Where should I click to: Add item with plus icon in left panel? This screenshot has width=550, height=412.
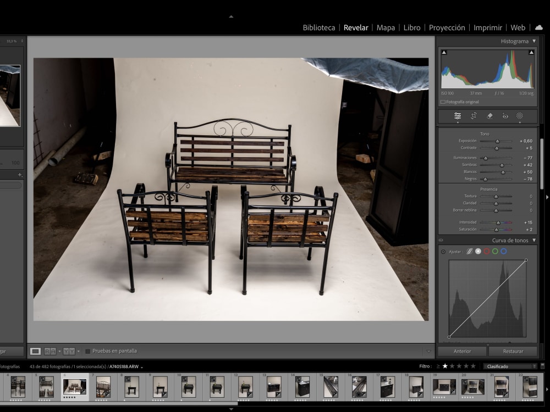click(20, 175)
